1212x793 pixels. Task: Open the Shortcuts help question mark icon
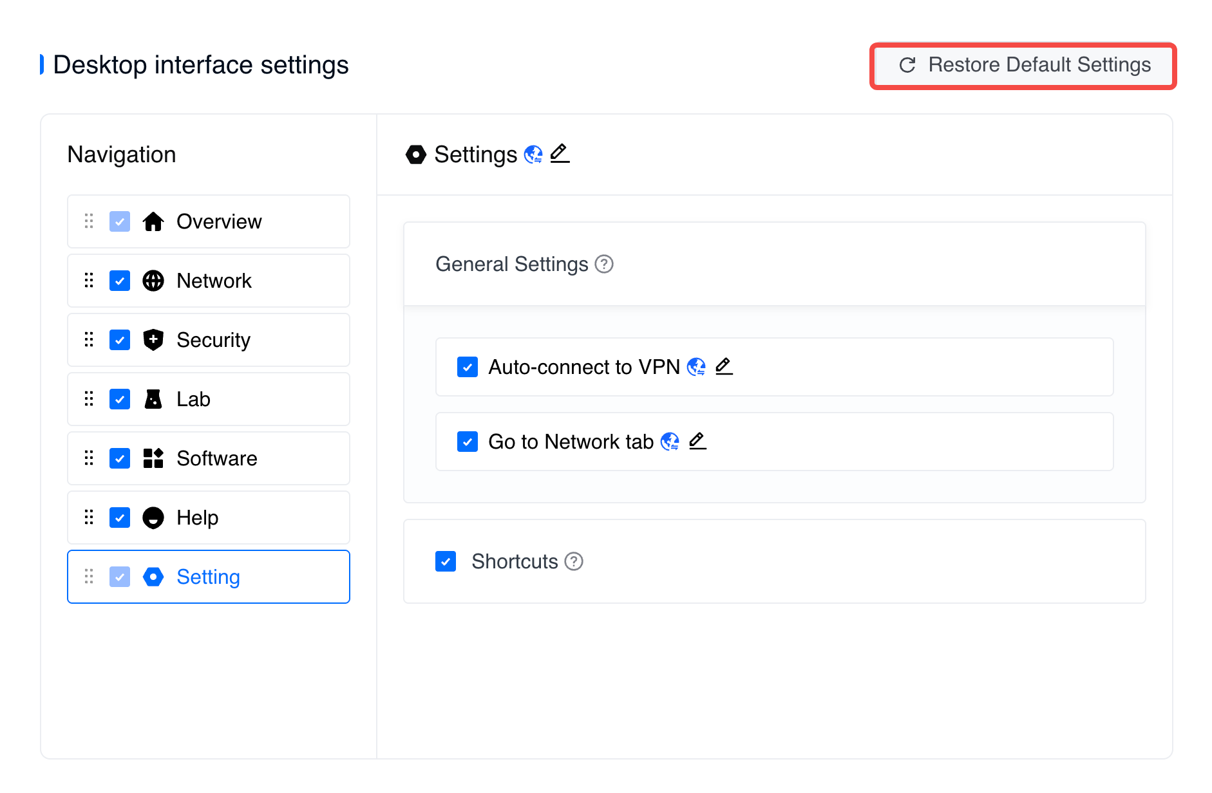click(x=574, y=561)
